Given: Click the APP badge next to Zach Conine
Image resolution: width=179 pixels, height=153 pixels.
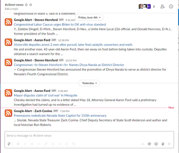Looking at the screenshot, I should click(x=56, y=111).
